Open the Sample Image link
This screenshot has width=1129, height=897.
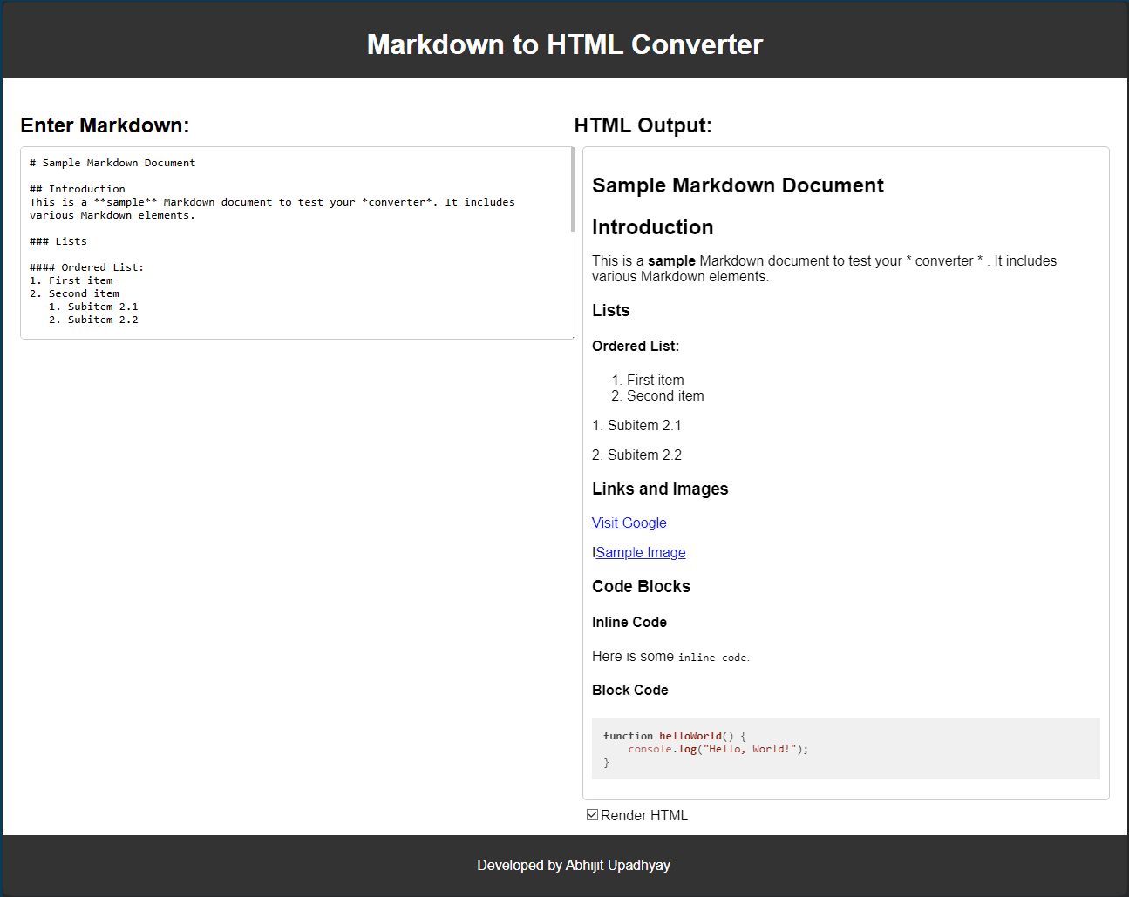coord(640,552)
